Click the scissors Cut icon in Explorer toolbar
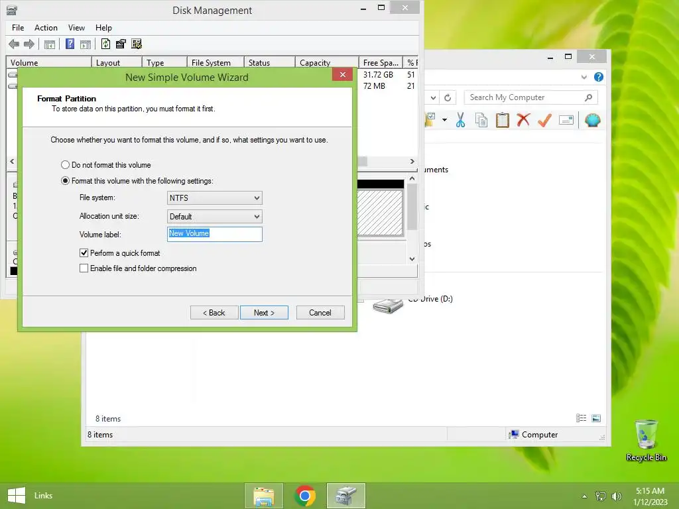Viewport: 679px width, 509px height. pyautogui.click(x=460, y=120)
